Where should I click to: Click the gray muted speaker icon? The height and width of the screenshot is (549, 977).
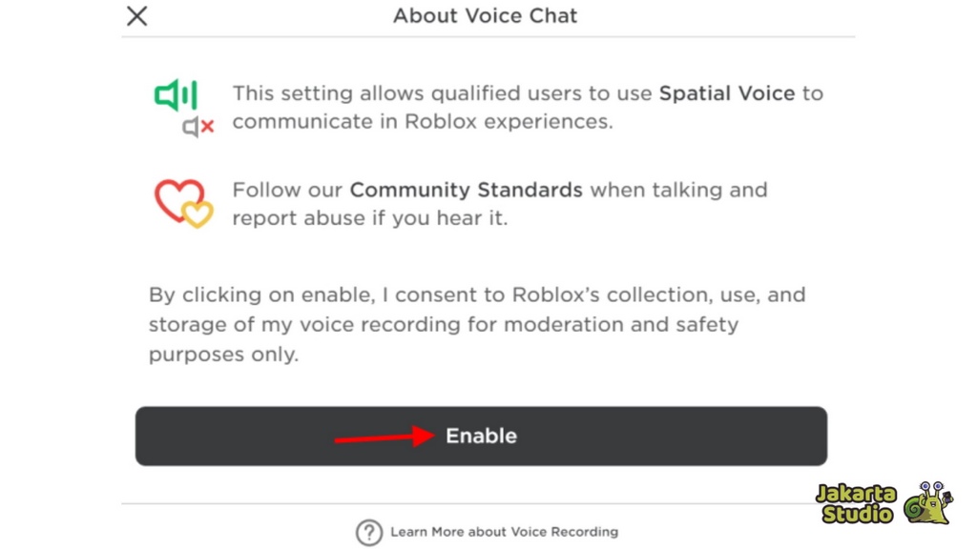click(x=190, y=127)
